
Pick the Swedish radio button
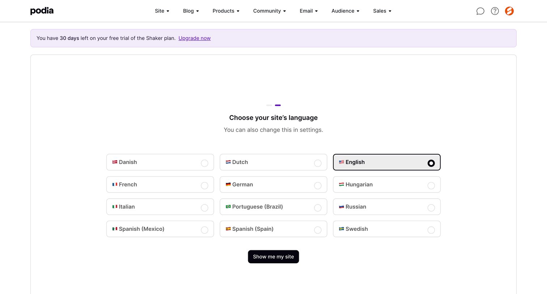pos(431,230)
